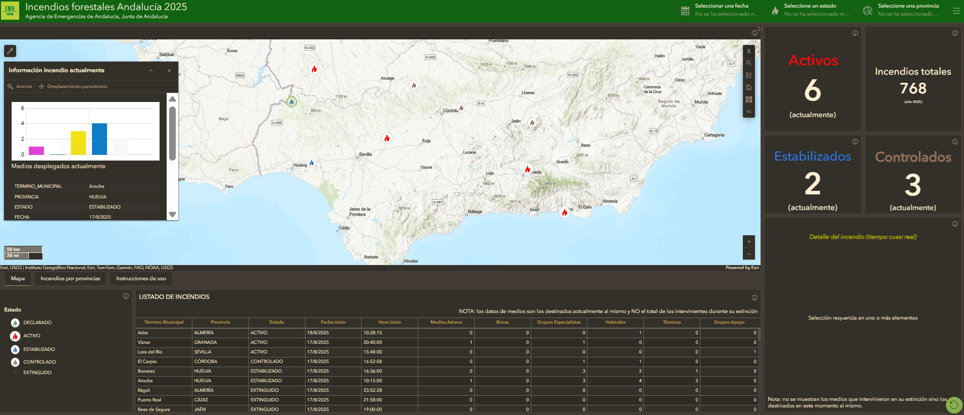This screenshot has height=415, width=964.
Task: Click the Estado column header
Action: coord(277,322)
